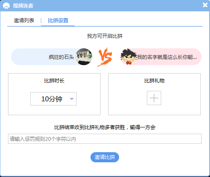Viewport: 210px width, 177px height.
Task: Click the dropdown arrow beside 10分钟
Action: 72,99
